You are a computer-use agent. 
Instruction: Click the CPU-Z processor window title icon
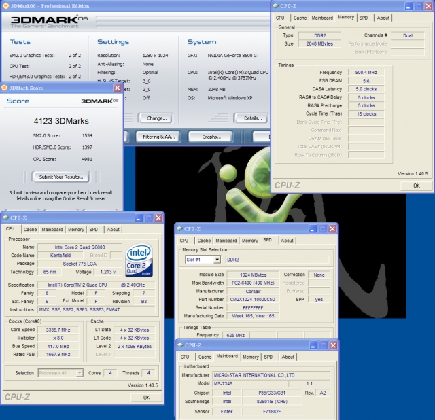(x=5, y=217)
